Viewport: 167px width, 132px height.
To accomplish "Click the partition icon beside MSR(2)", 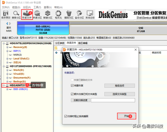I will 11,55.
